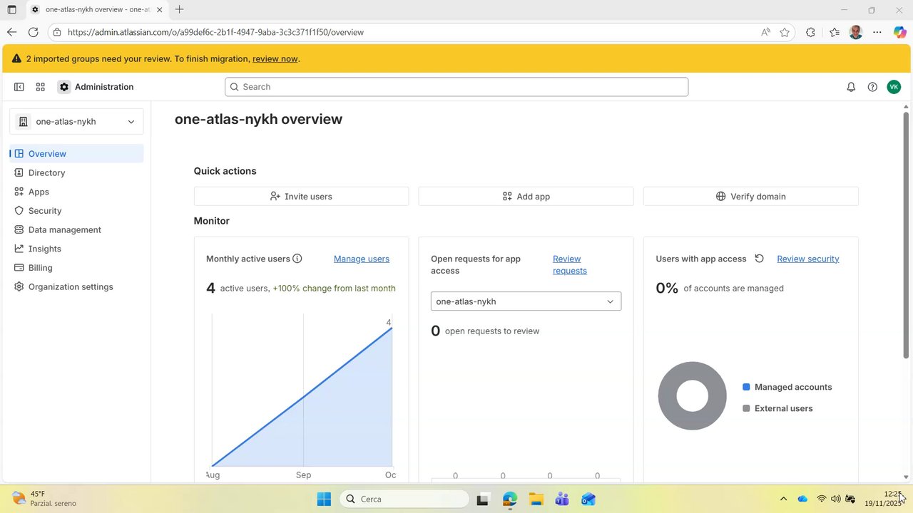Click the "open requests to review" text
This screenshot has width=913, height=513.
point(492,331)
